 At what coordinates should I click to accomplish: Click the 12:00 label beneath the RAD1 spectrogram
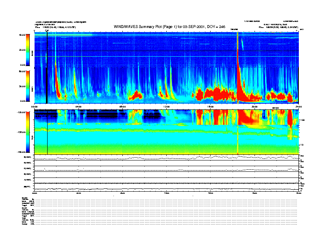tap(167, 107)
